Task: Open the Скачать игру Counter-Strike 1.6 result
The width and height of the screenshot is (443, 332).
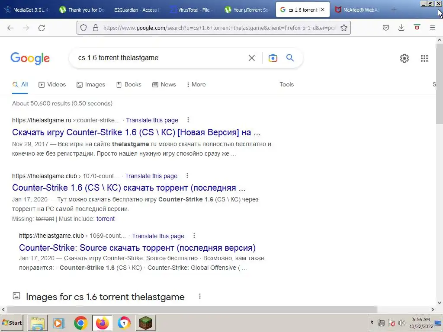Action: pos(136,132)
